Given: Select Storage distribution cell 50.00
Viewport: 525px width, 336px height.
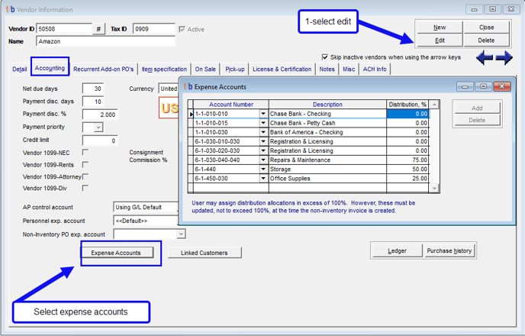Looking at the screenshot, I should click(x=407, y=170).
